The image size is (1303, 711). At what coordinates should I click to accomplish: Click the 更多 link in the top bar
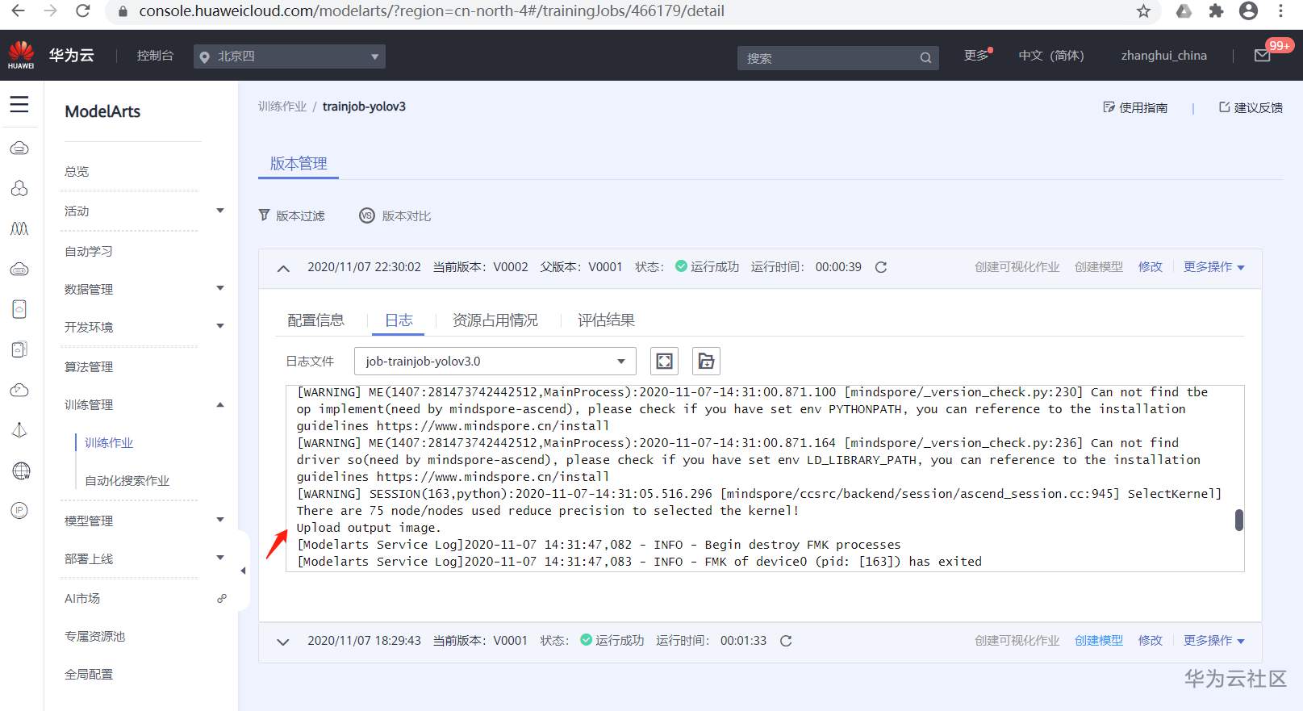pyautogui.click(x=976, y=56)
